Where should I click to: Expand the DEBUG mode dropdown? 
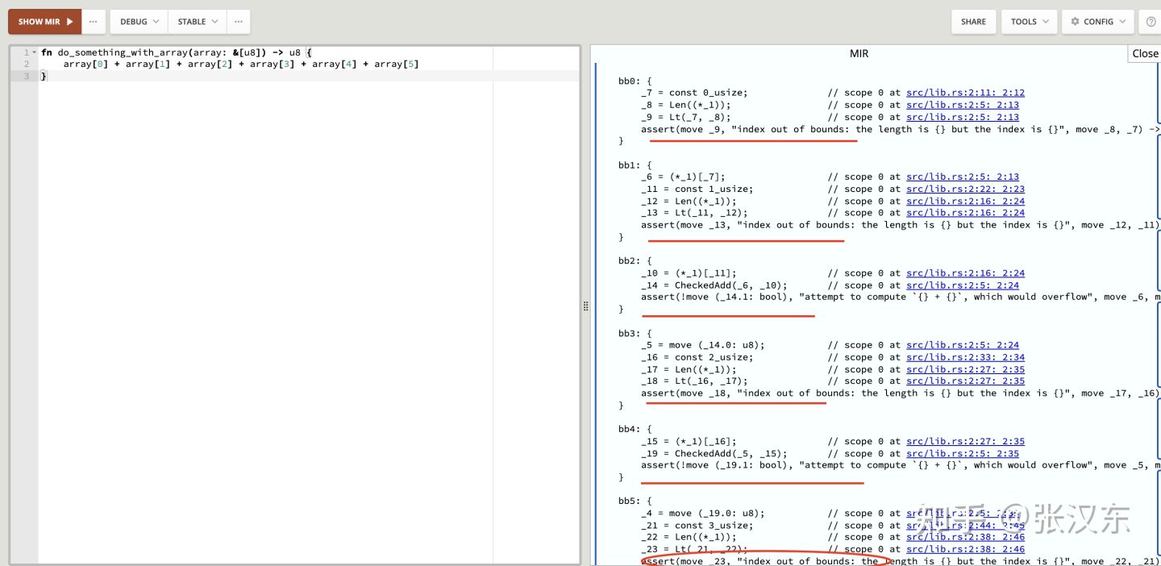139,22
